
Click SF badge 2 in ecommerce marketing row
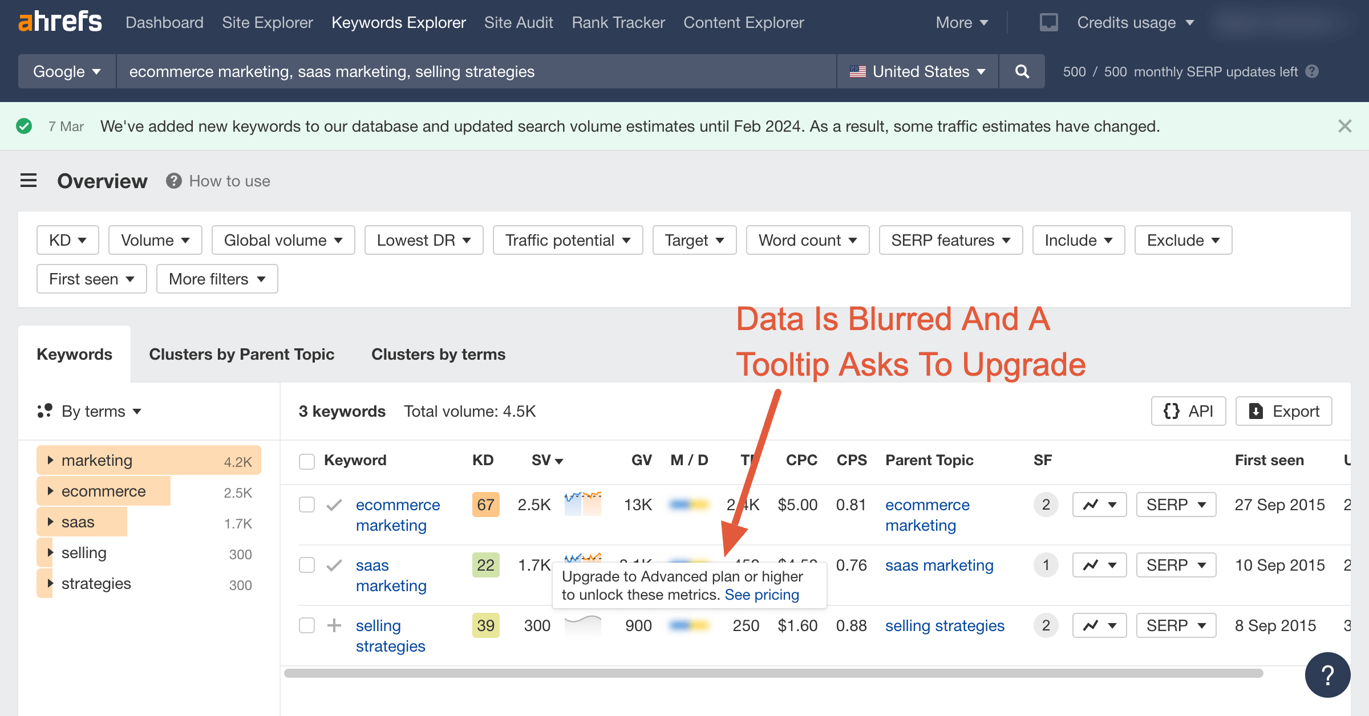(x=1046, y=505)
